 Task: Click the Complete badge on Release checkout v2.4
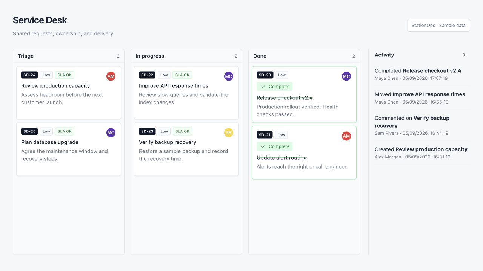[275, 87]
